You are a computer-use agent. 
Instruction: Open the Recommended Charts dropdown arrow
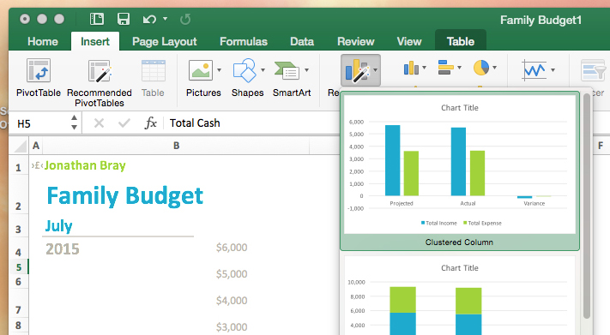click(376, 70)
